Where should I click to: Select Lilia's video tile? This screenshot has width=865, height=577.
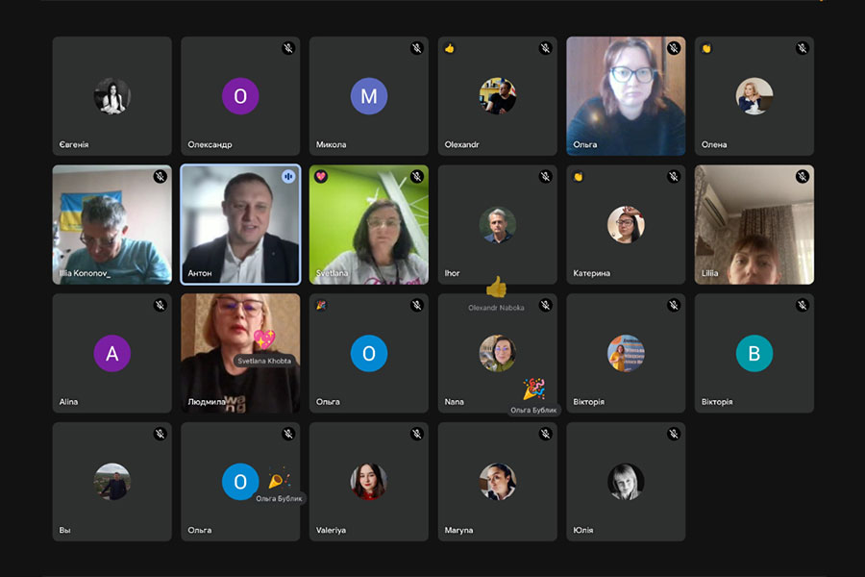pos(754,225)
